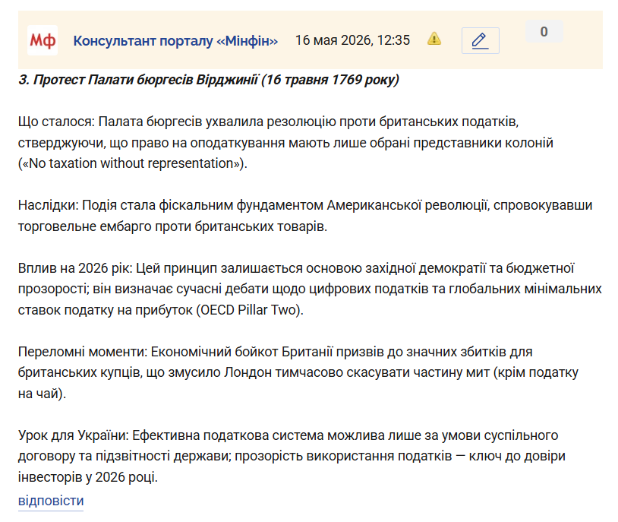The image size is (618, 522).
Task: Click the date text 16 травня 1769 року
Action: click(x=331, y=80)
